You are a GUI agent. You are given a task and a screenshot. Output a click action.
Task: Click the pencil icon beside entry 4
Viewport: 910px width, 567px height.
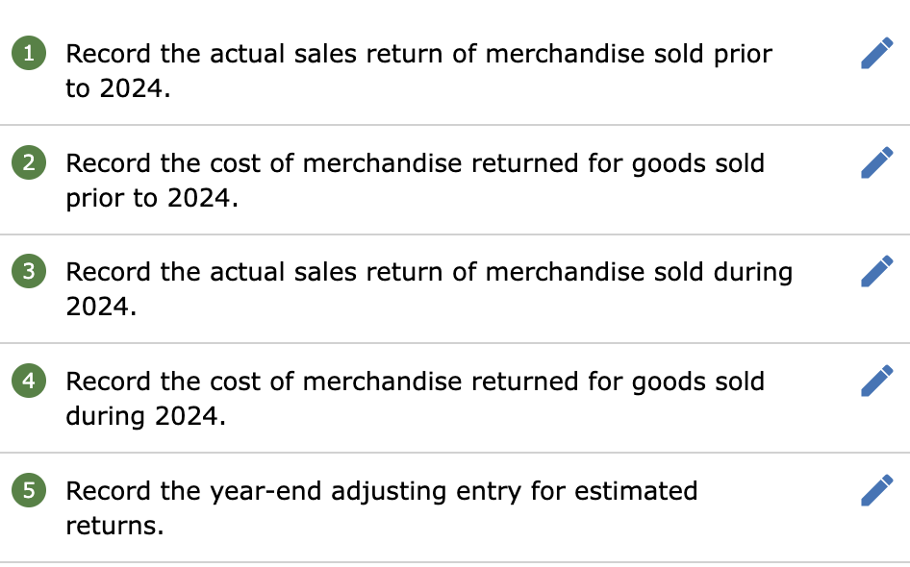(876, 381)
